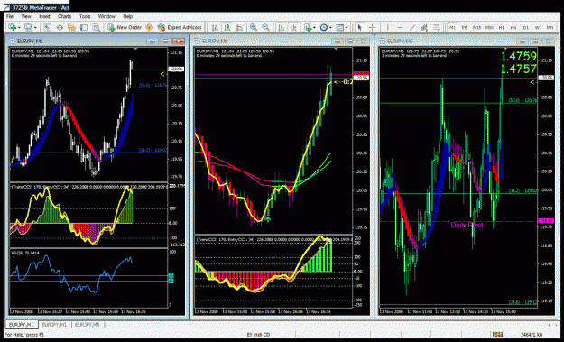Select the equidistant channel drawing tool

coord(424,27)
